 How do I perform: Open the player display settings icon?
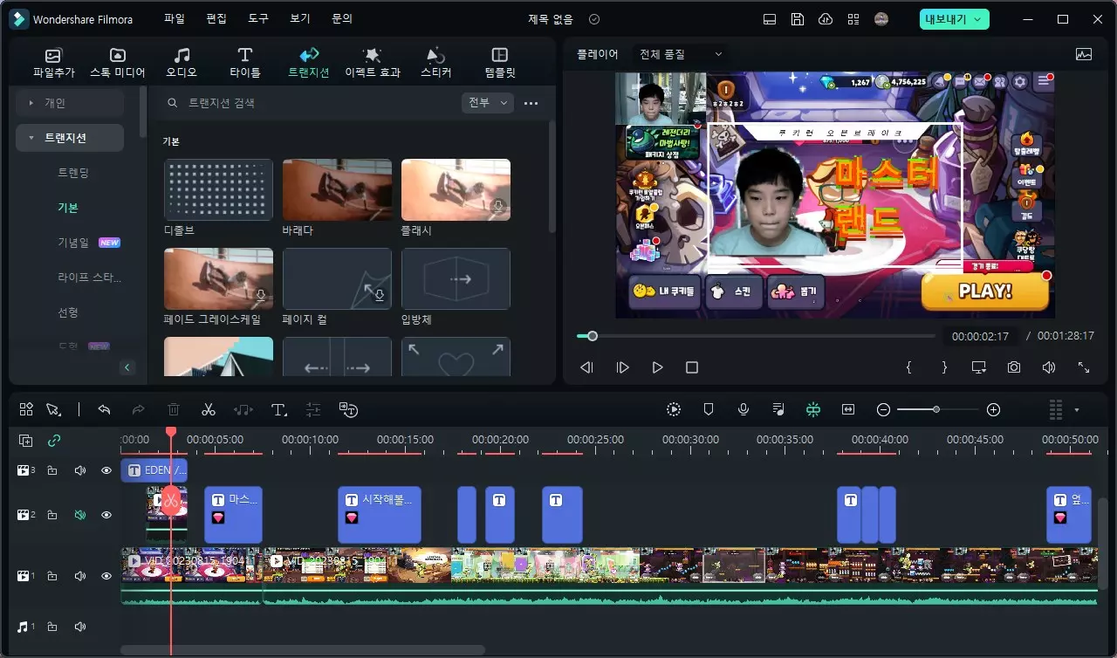[979, 367]
